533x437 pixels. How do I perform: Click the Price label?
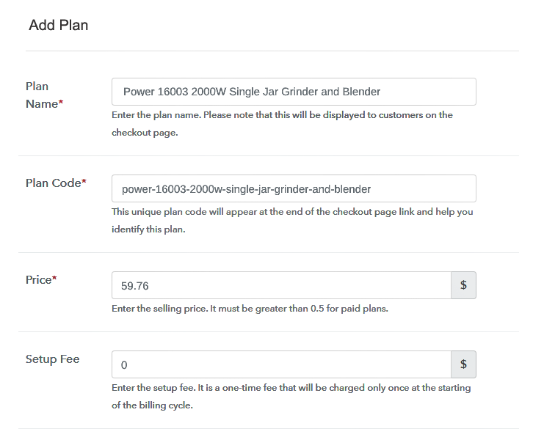click(x=41, y=280)
